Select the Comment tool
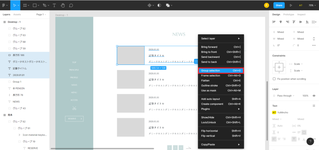Viewport: 319px width, 150px height. 71,5
